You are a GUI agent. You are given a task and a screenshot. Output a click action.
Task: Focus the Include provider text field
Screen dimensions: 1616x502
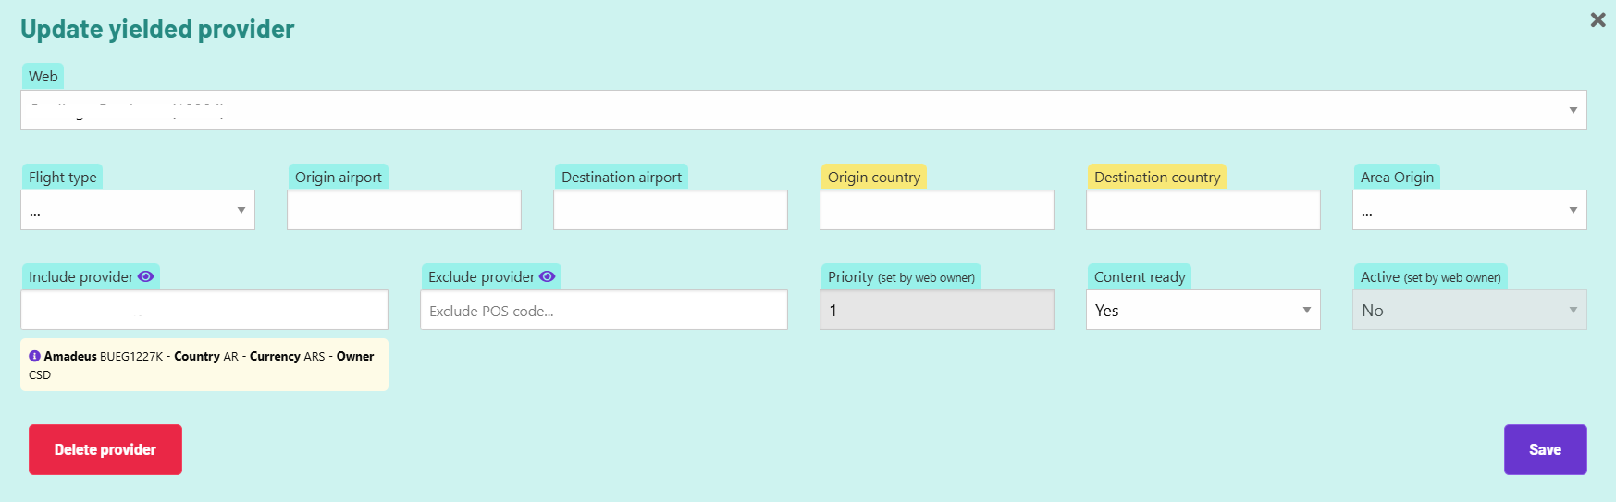204,311
